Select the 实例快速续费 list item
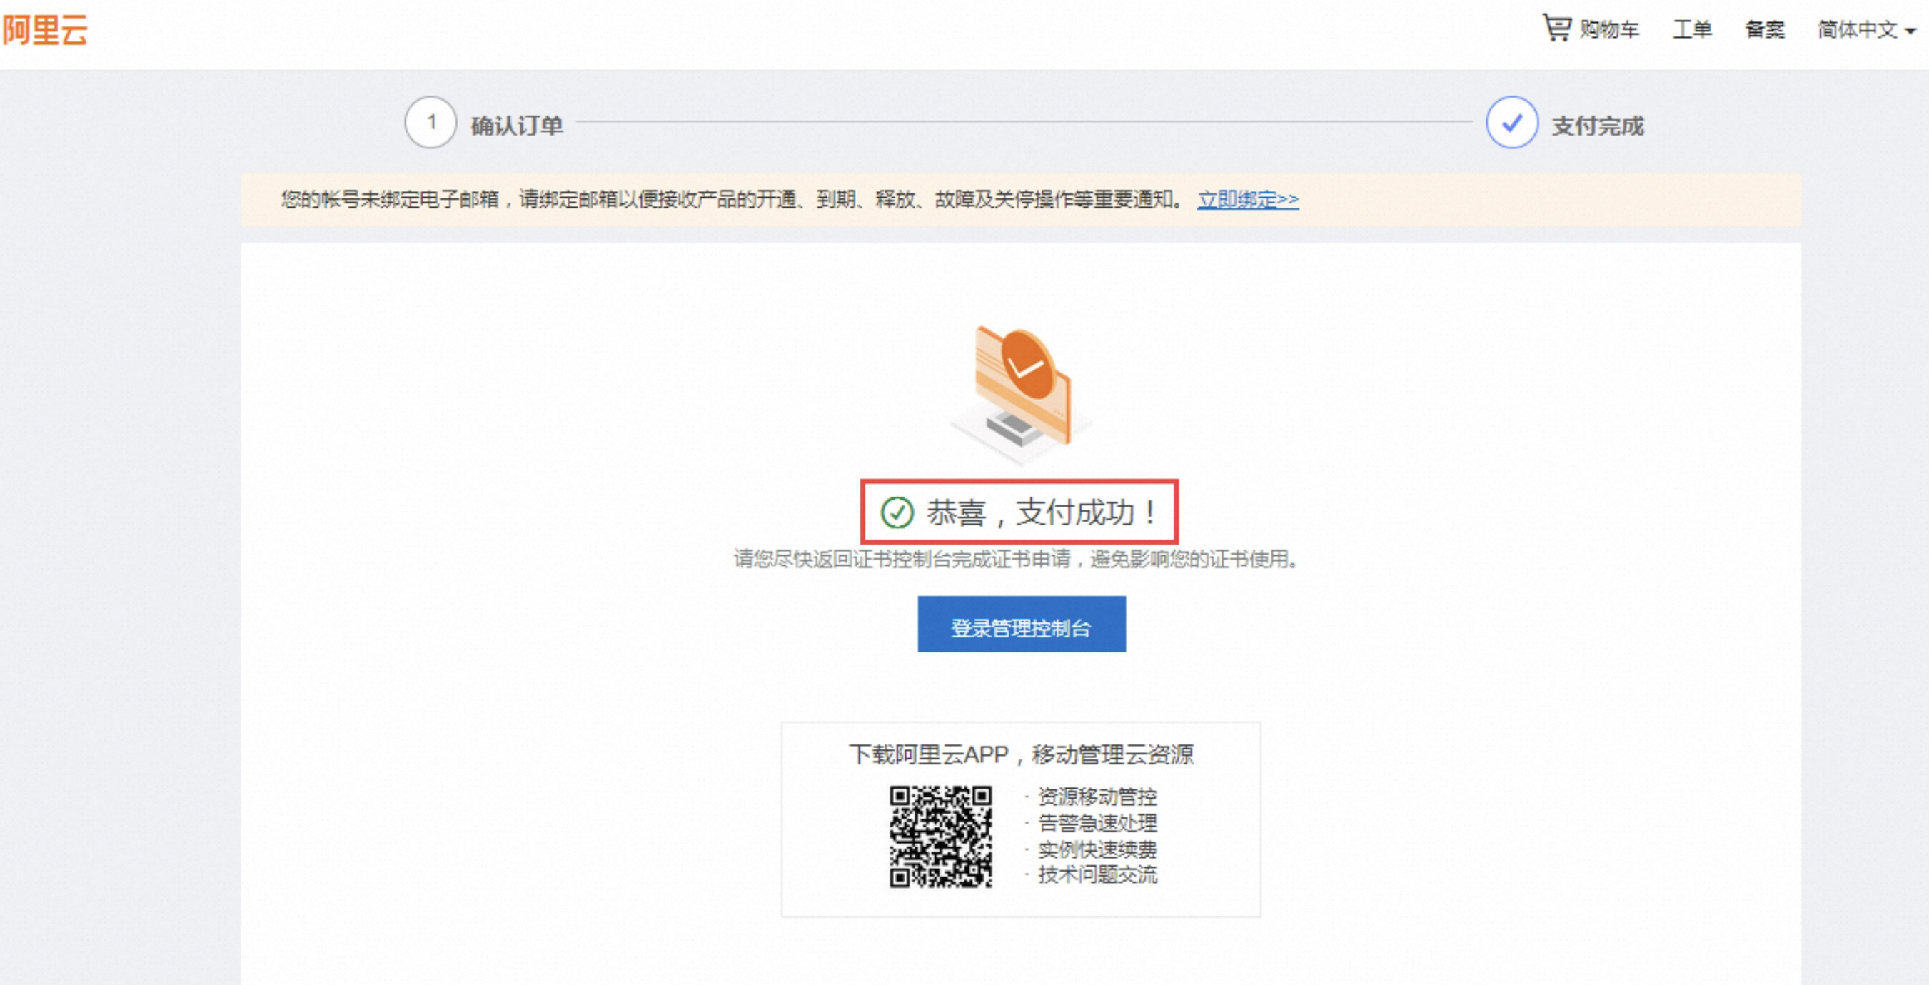Viewport: 1929px width, 985px height. pos(1097,849)
